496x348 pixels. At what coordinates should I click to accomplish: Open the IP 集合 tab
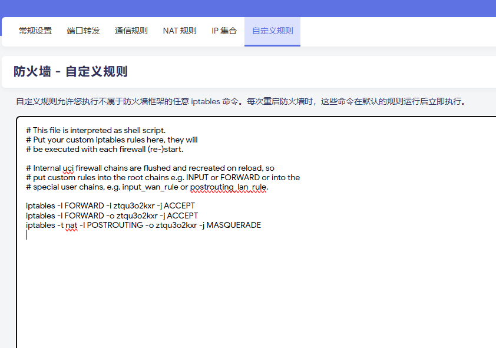click(224, 31)
